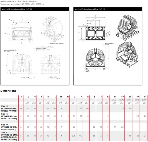Viewport: 148px width, 142px height.
Task: Click the '±0.5' tolerance under column R
Action: 107,103
